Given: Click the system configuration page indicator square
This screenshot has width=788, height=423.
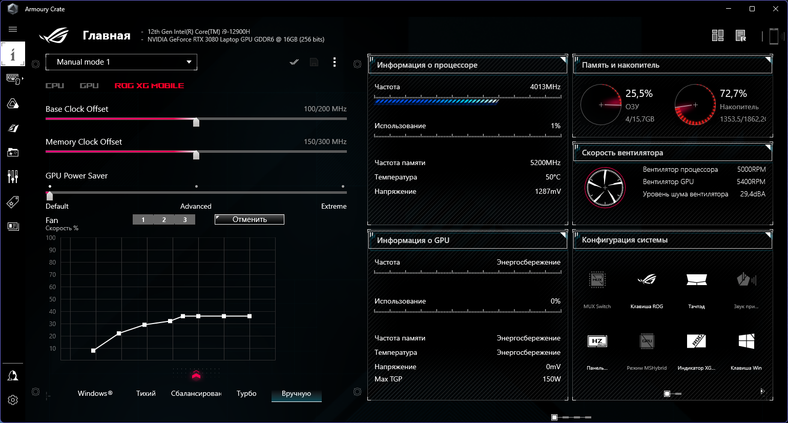Looking at the screenshot, I should (667, 394).
